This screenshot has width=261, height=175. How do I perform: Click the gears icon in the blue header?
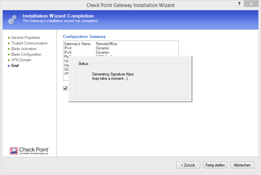click(12, 19)
